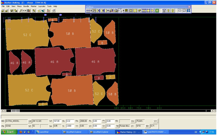Image resolution: width=217 pixels, height=135 pixels.
Task: Click the horizontal scrollbar thumb
Action: 15,111
